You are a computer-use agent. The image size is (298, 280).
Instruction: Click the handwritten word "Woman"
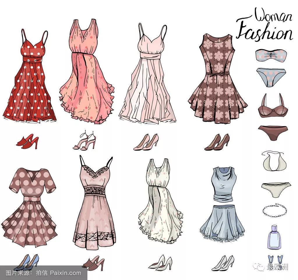coord(273,15)
